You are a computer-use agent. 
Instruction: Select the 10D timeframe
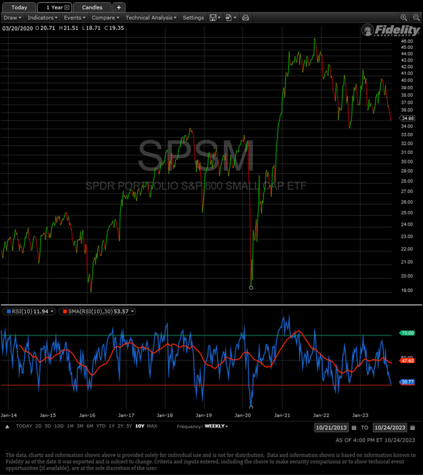pos(59,426)
